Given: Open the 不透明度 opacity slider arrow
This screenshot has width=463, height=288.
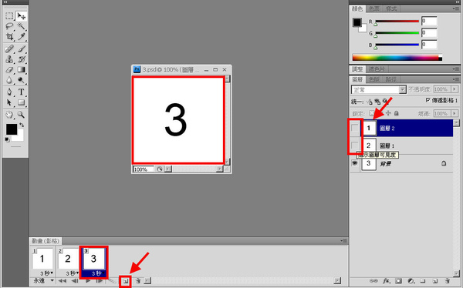Looking at the screenshot, I should click(455, 89).
